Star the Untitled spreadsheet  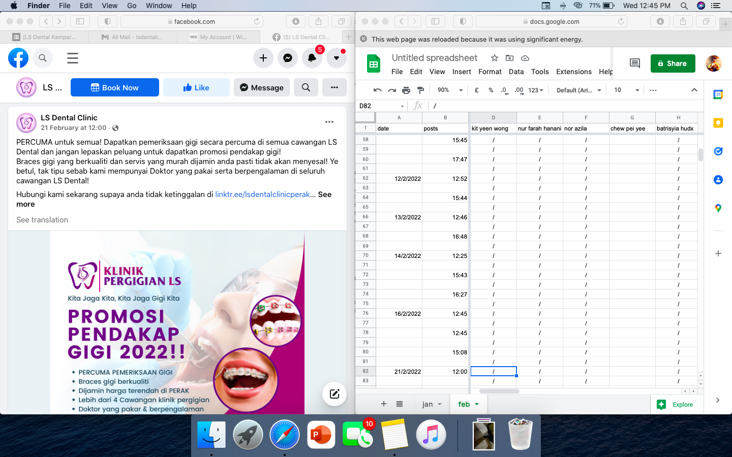coord(494,58)
